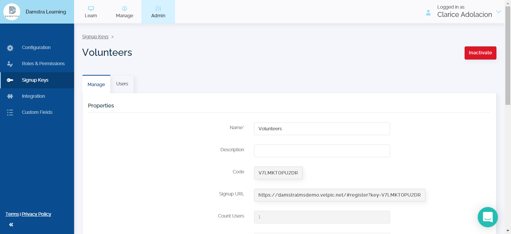Click the Signup Keys key icon
This screenshot has width=511, height=234.
(10, 80)
